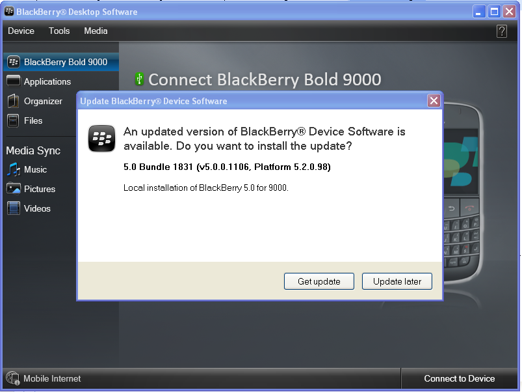Open the help question mark icon

(x=502, y=31)
